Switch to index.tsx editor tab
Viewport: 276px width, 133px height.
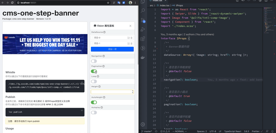pyautogui.click(x=157, y=1)
